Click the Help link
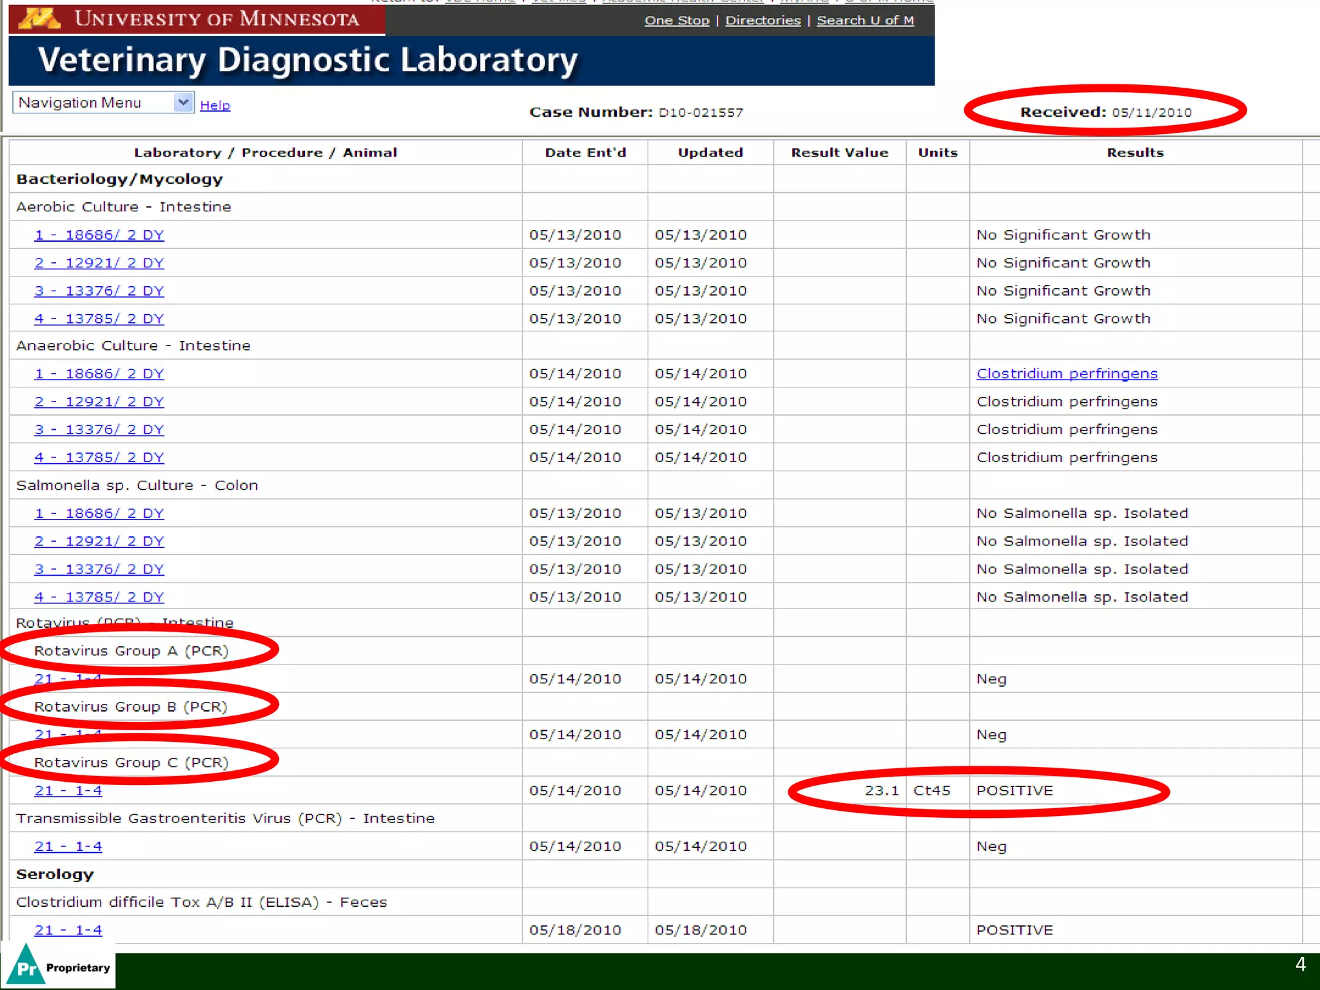 click(215, 106)
